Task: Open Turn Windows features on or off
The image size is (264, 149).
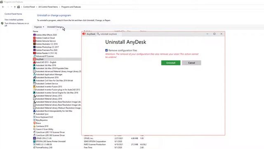Action: tap(16, 24)
